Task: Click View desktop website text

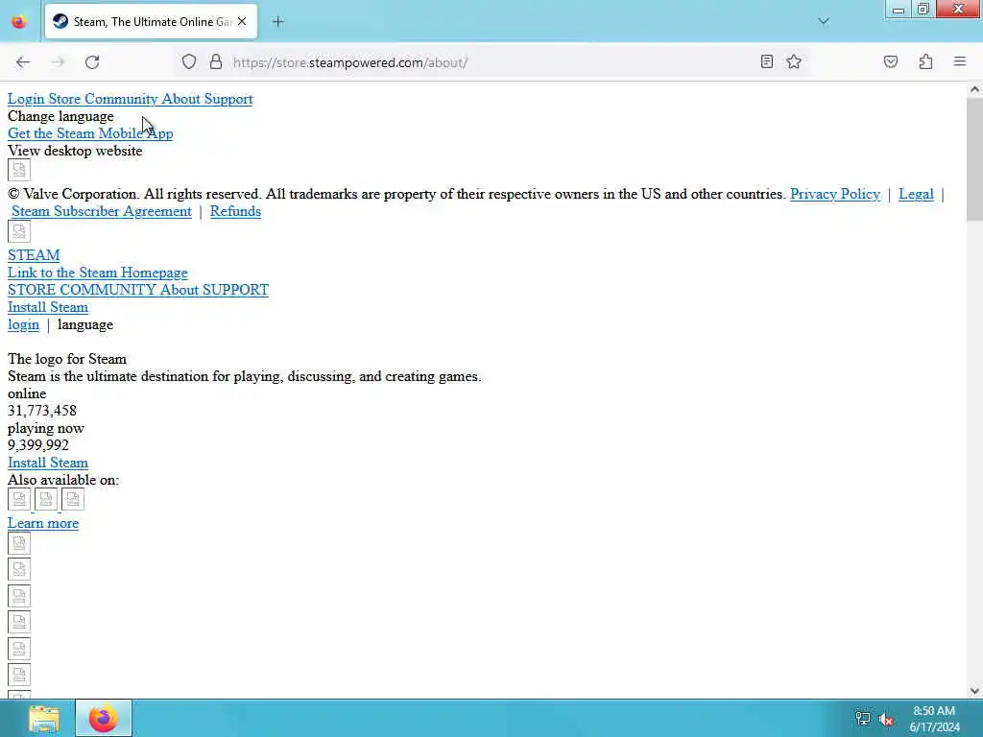Action: pos(75,151)
